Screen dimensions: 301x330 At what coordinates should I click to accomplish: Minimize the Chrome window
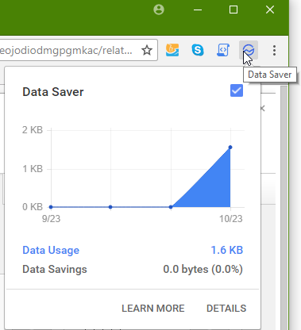pos(198,10)
